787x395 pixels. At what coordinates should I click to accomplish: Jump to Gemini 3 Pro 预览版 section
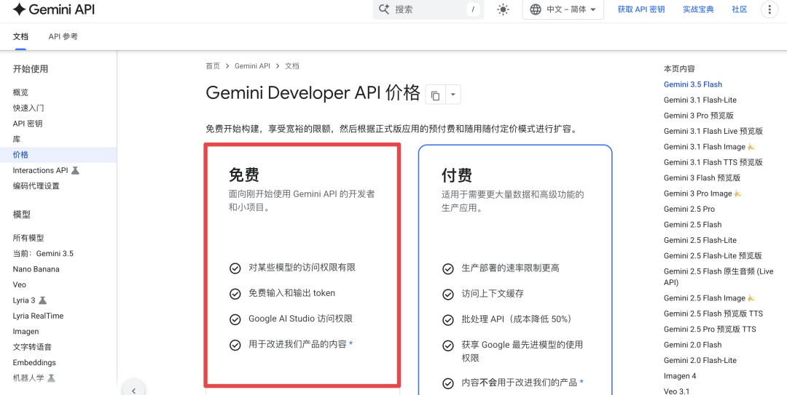(x=699, y=115)
